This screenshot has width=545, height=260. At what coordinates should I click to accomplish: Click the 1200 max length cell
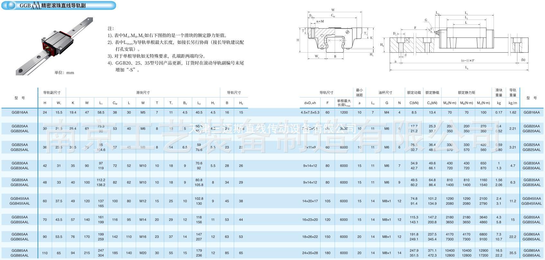344,113
